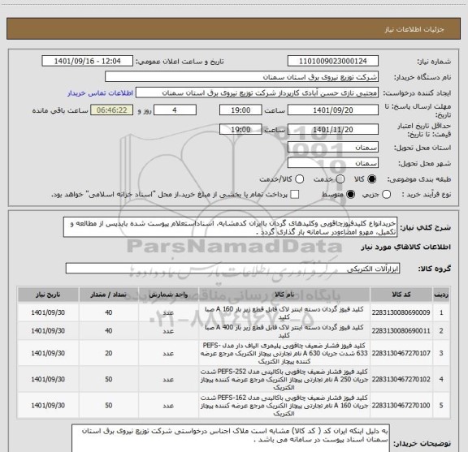The height and width of the screenshot is (452, 468).
Task: Click response deadline date 1401/09/20
Action: pyautogui.click(x=333, y=110)
